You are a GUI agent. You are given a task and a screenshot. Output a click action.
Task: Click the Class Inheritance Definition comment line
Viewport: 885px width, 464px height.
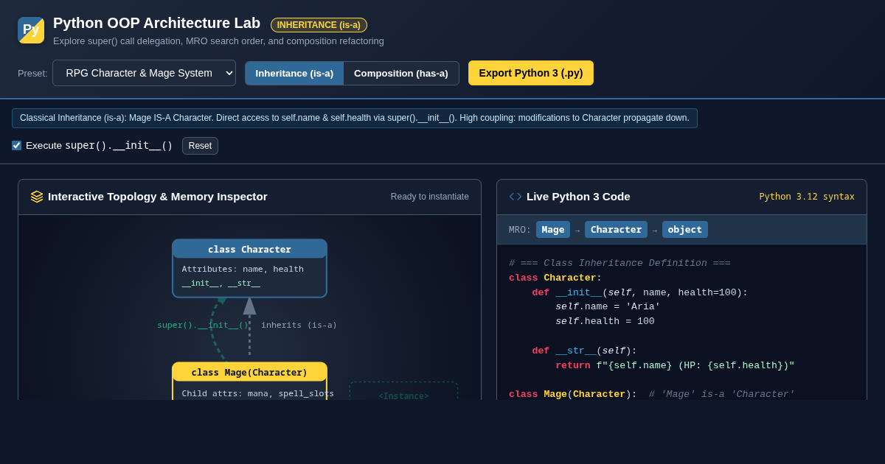(619, 263)
